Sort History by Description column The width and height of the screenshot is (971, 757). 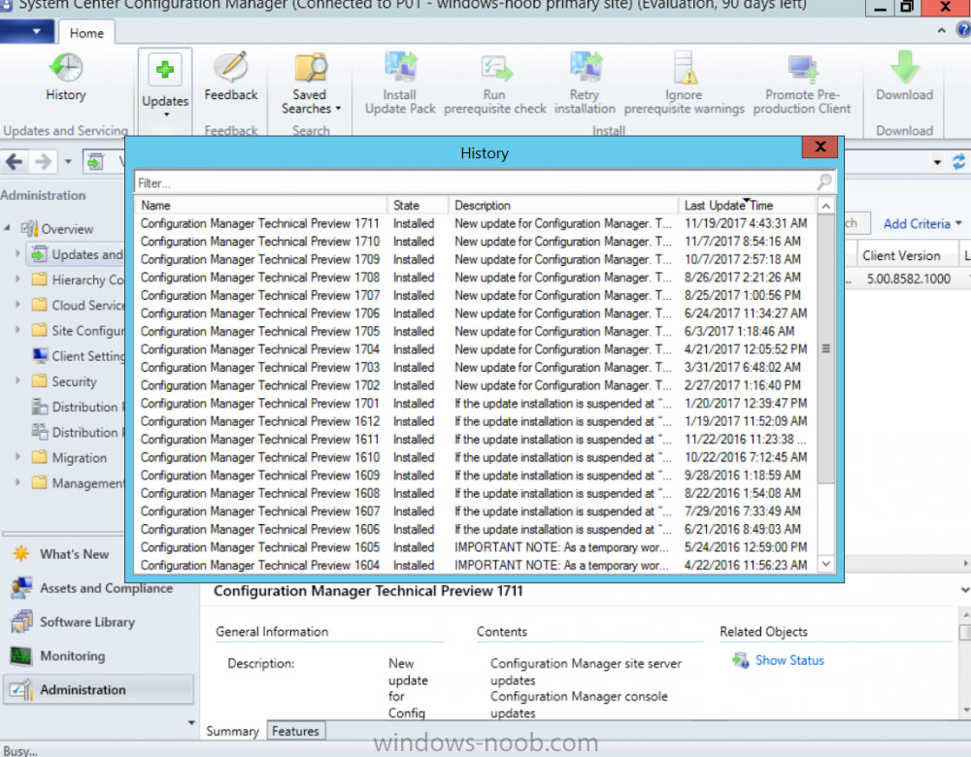click(x=563, y=206)
